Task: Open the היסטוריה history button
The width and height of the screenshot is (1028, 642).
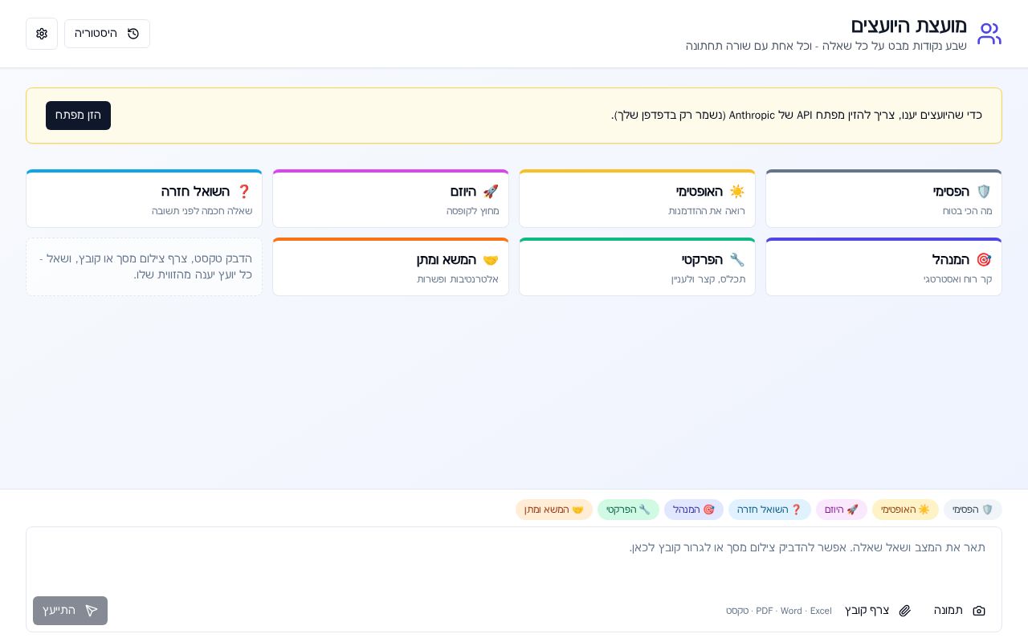Action: coord(107,34)
